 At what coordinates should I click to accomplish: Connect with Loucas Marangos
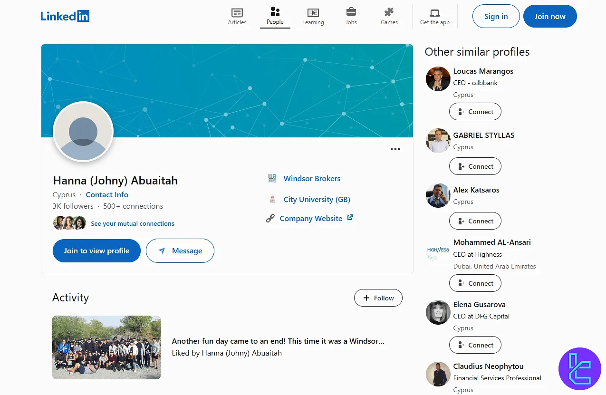coord(475,112)
